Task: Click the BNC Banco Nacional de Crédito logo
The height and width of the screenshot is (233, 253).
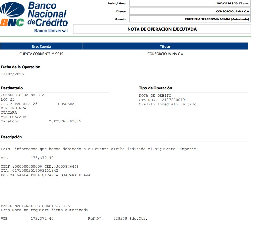Action: [34, 17]
